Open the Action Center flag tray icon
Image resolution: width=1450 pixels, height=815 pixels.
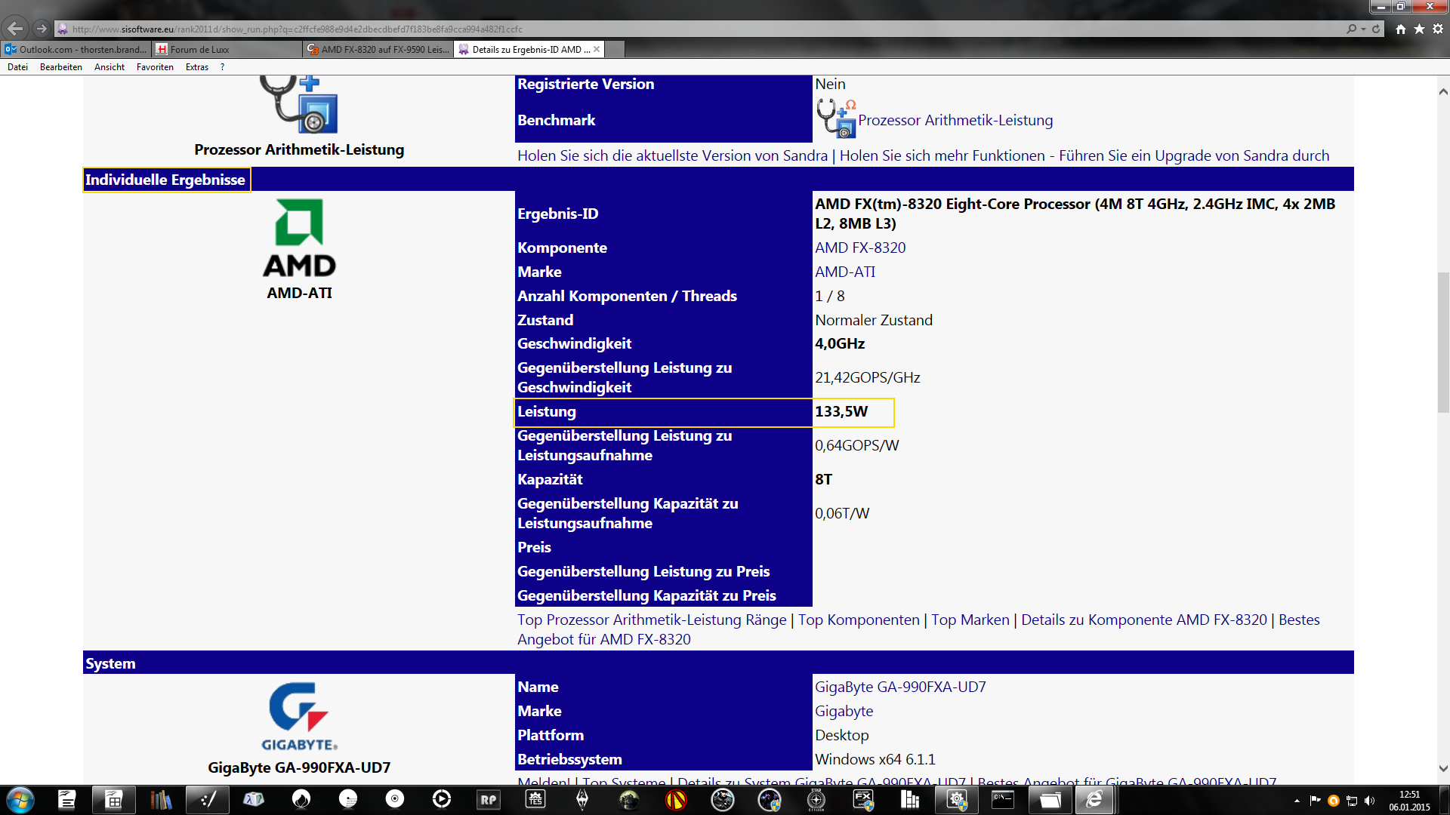click(1315, 800)
